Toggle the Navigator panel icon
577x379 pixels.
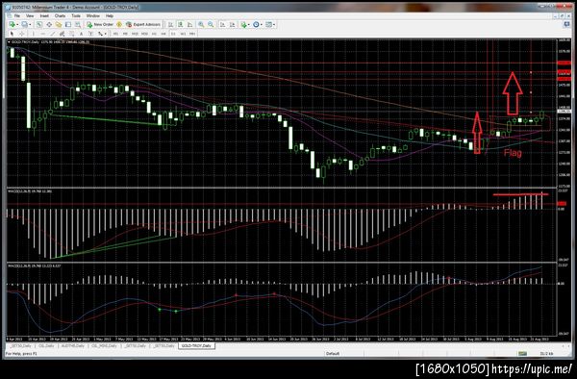point(59,24)
